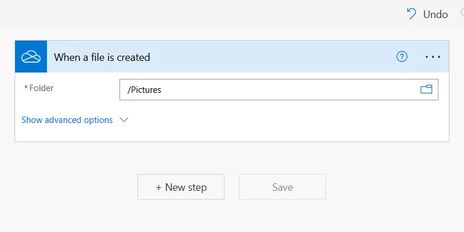Screen dimensions: 464x232
Task: Click the required asterisk beside Folder
Action: (x=26, y=88)
